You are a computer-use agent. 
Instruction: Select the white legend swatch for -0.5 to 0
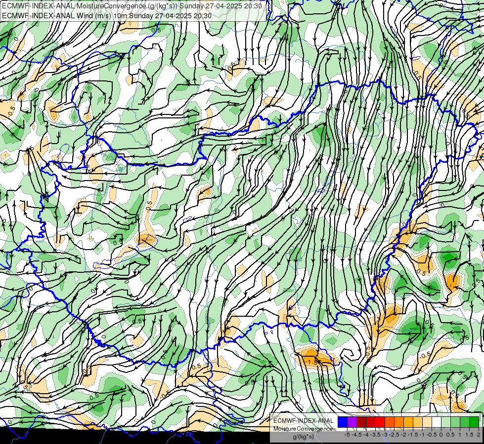click(x=437, y=422)
